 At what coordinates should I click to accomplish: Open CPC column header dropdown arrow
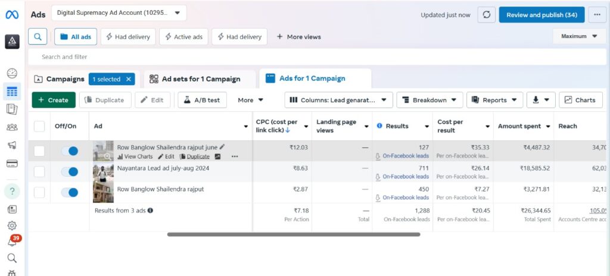point(306,127)
